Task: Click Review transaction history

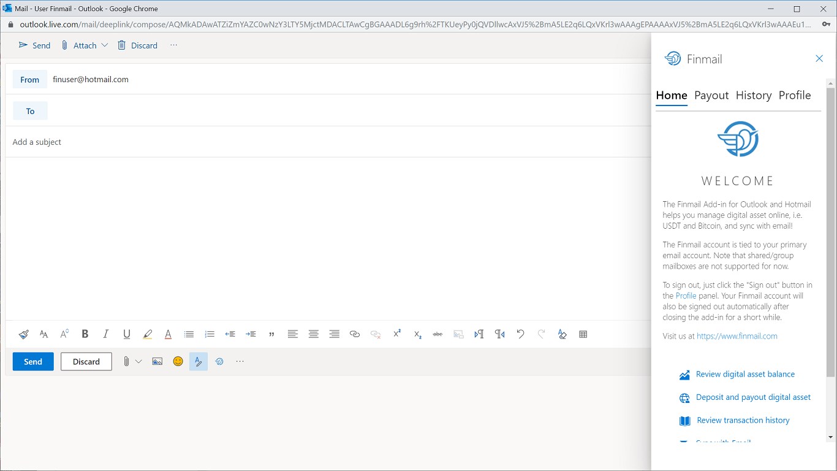Action: [x=743, y=420]
